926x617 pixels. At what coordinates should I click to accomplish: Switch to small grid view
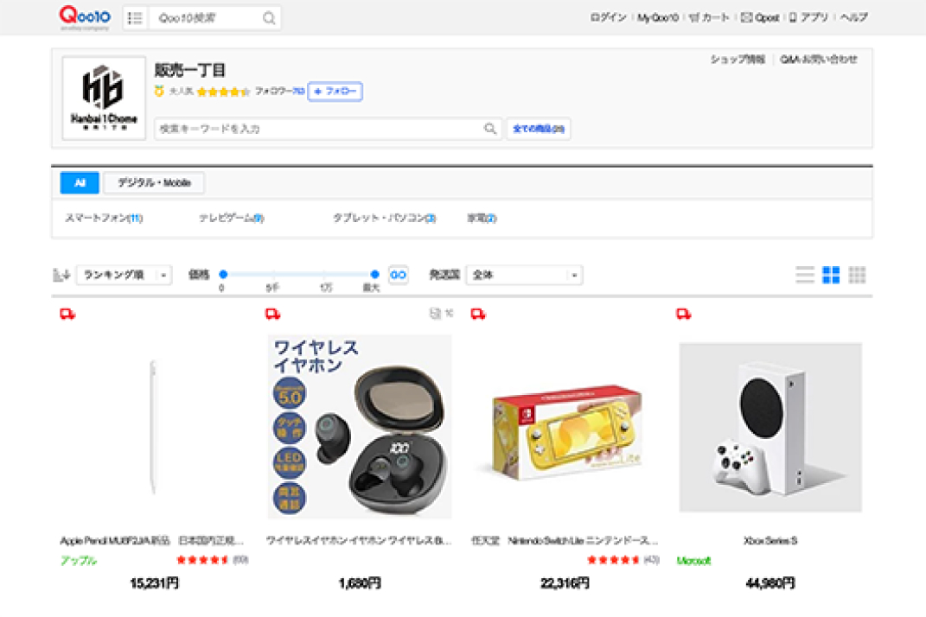tap(857, 275)
